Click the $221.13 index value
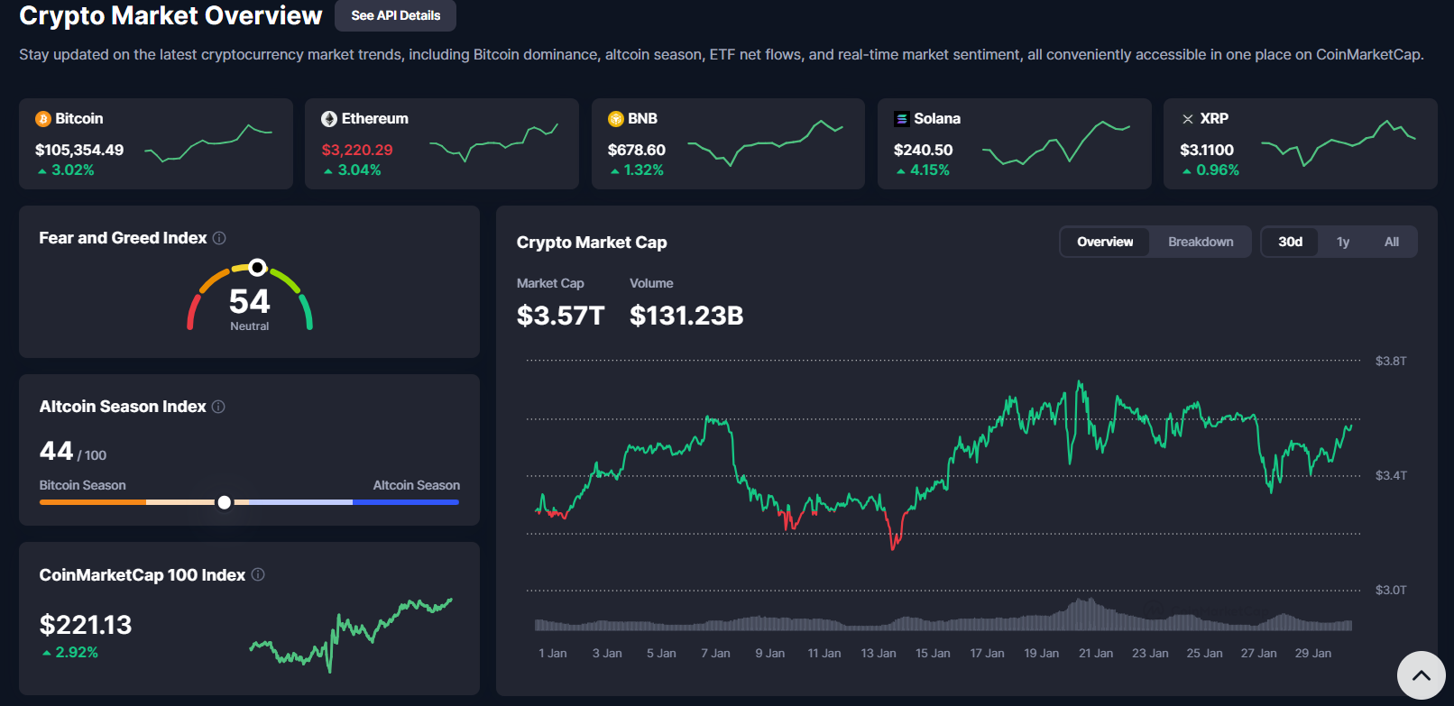Image resolution: width=1454 pixels, height=706 pixels. tap(86, 625)
